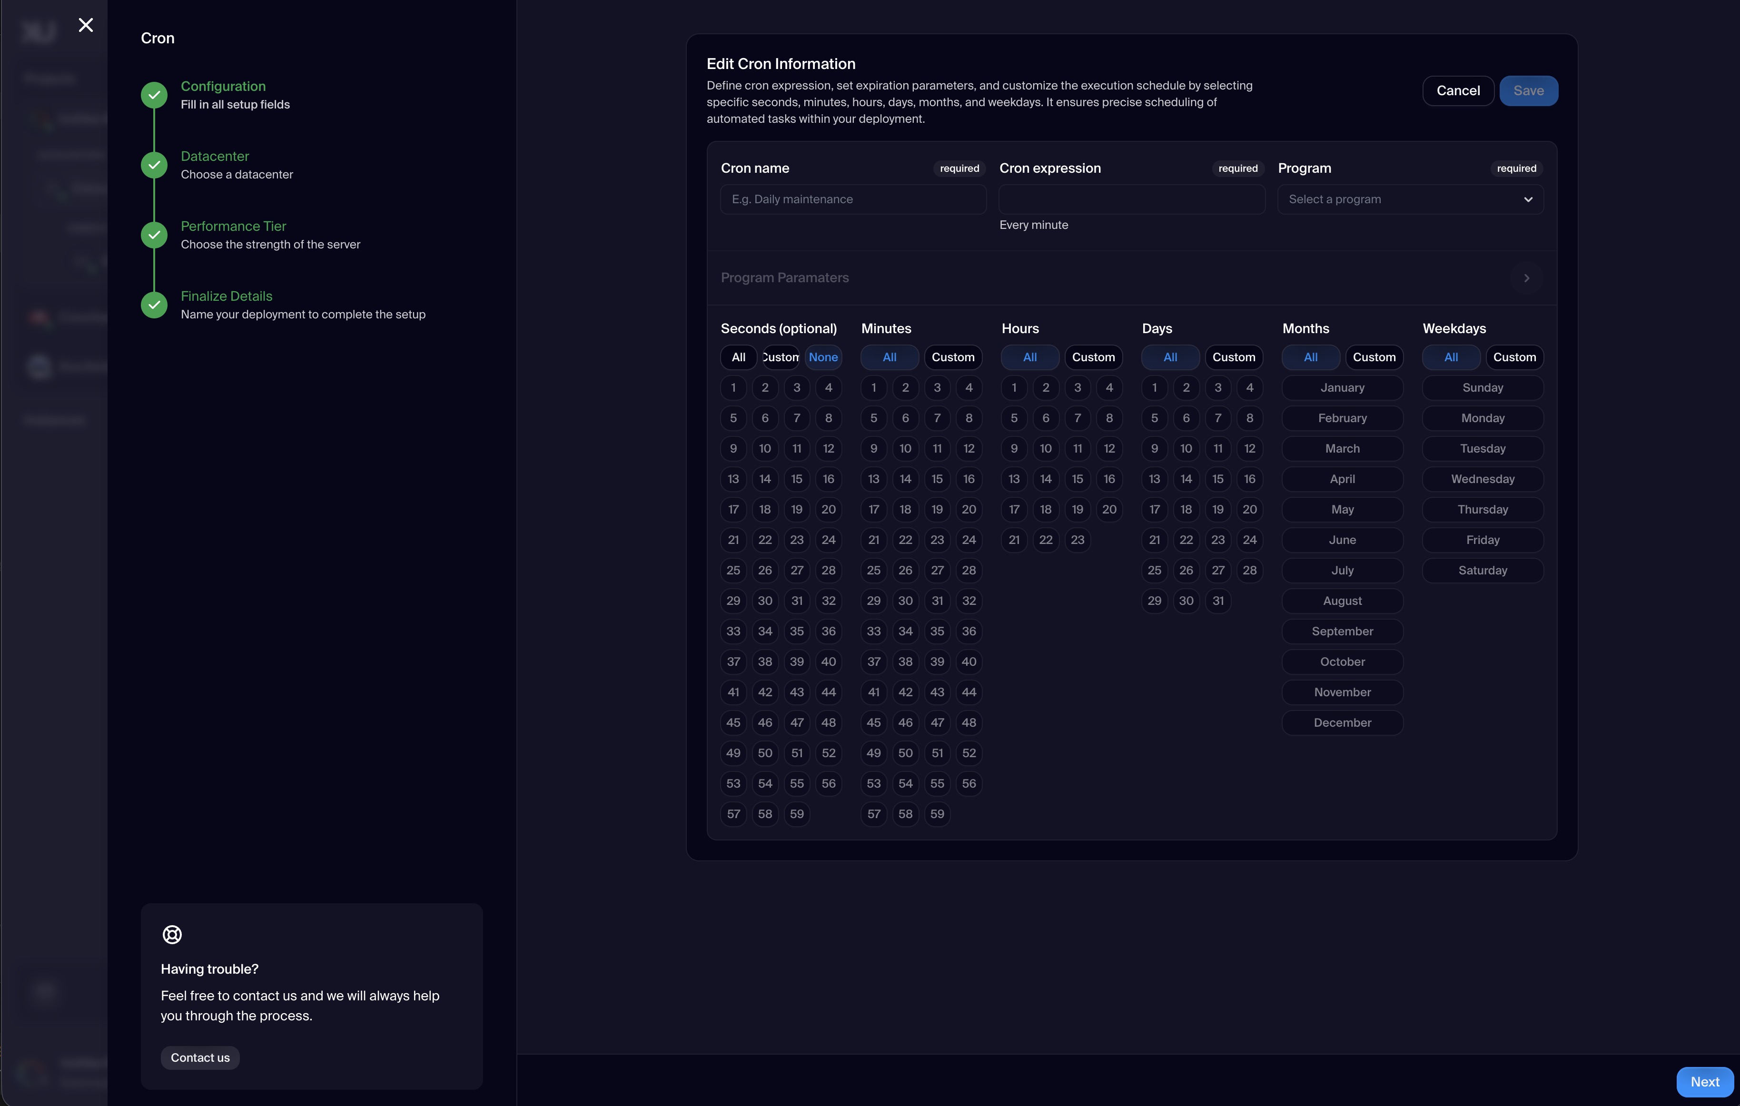Choose January in the Months list

point(1343,388)
